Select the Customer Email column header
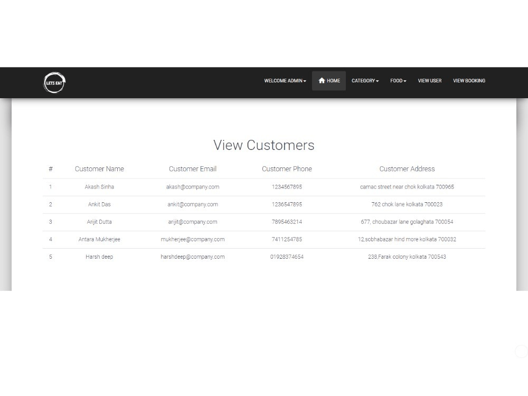This screenshot has height=396, width=528. coord(193,169)
